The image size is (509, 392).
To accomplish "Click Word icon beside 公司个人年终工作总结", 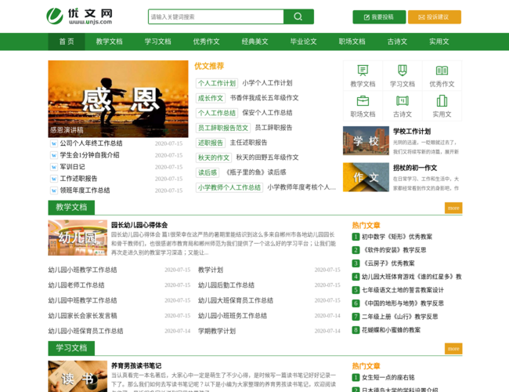I will 54,143.
